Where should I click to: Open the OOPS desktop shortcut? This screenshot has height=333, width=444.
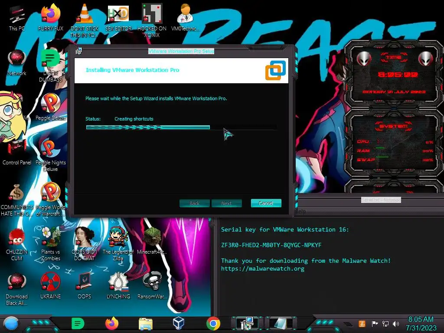click(x=85, y=286)
